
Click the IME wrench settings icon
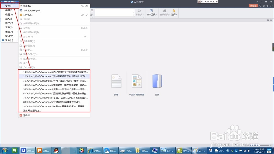216,2
